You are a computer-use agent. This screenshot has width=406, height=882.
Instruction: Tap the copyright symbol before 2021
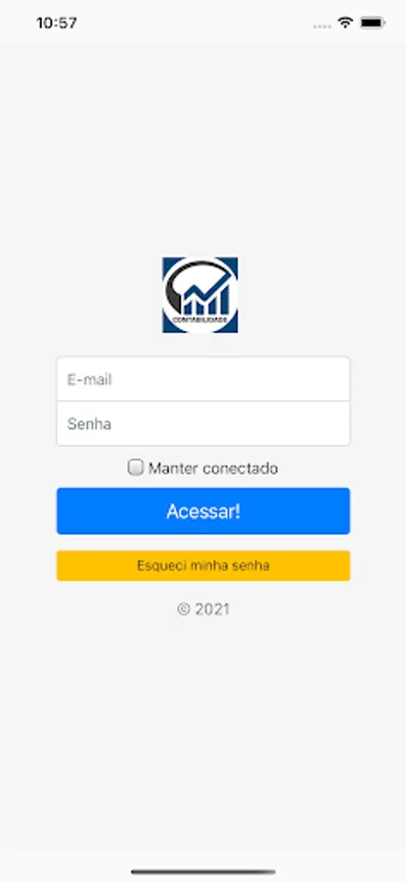tap(184, 610)
